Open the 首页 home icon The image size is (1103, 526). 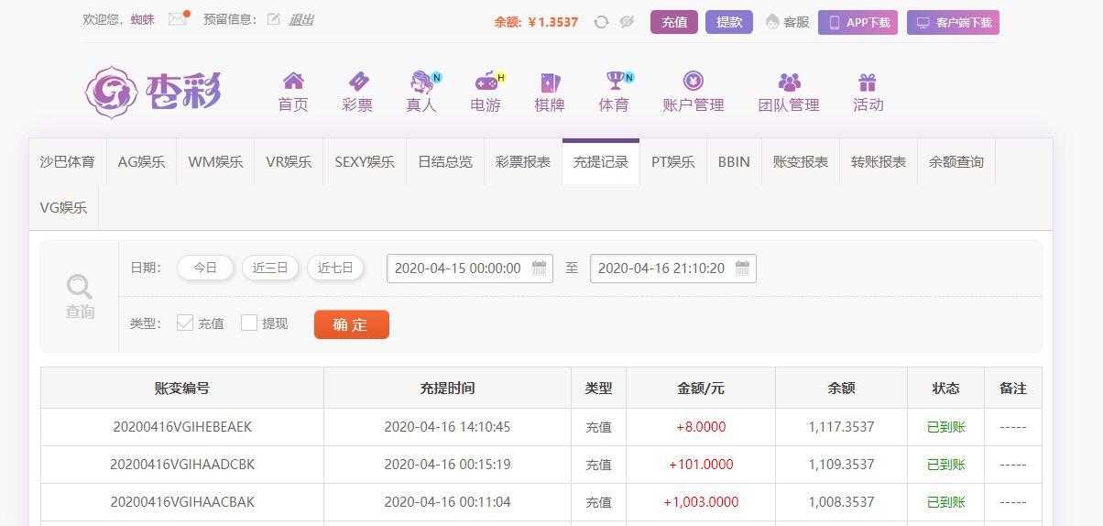coord(293,82)
